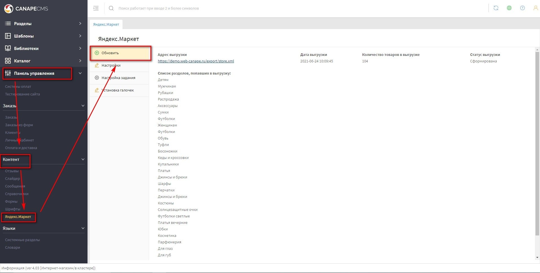
Task: Open Оплата и доставка in sidebar
Action: coord(21,148)
